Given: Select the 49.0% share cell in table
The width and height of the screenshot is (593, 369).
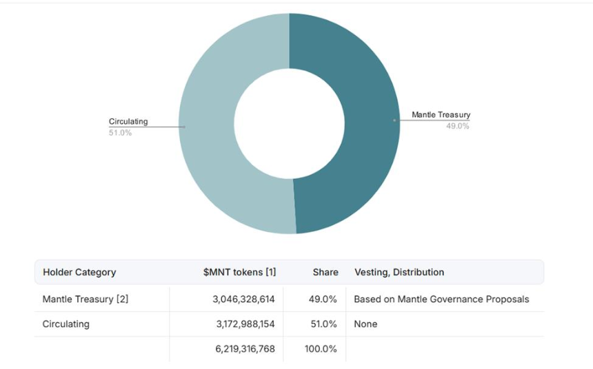Looking at the screenshot, I should click(323, 299).
